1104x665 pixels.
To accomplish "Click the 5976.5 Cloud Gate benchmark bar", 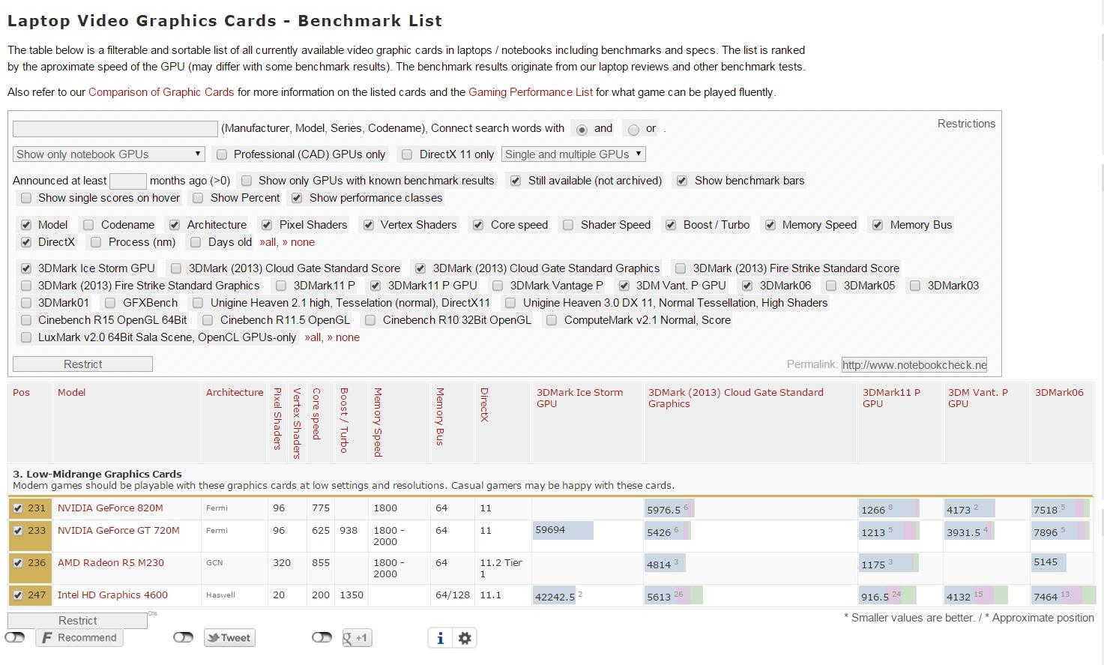I will pos(671,509).
